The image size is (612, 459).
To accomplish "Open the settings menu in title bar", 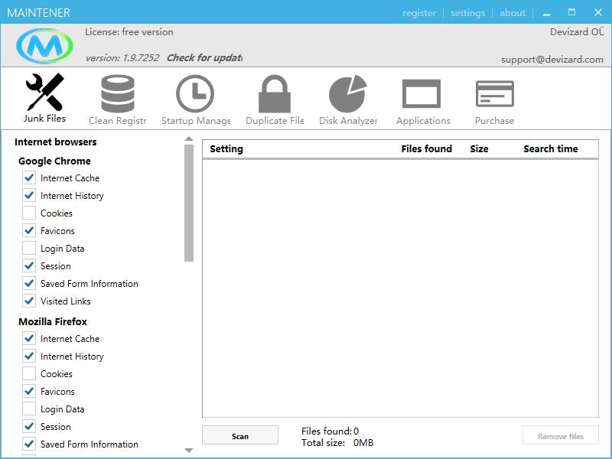I will pyautogui.click(x=467, y=12).
